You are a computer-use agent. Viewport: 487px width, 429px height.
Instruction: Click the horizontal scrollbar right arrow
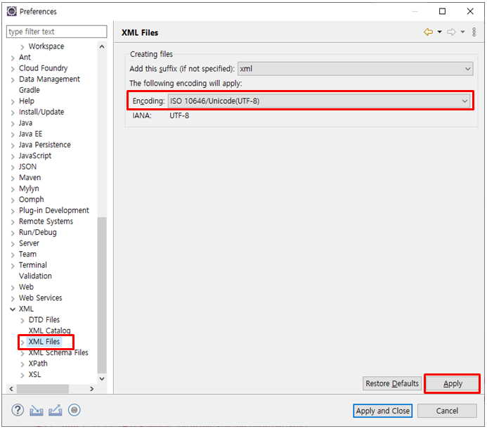(x=91, y=389)
